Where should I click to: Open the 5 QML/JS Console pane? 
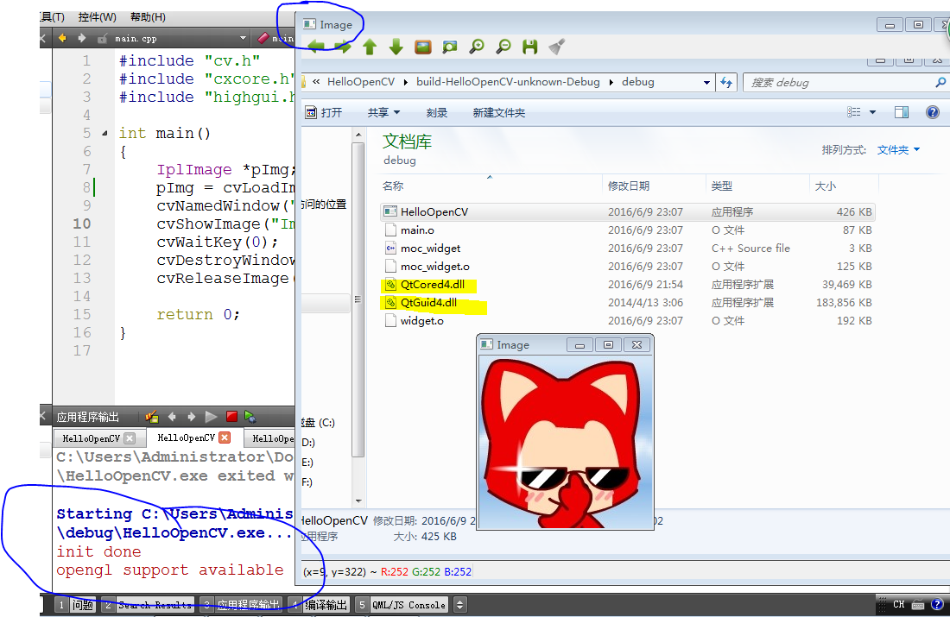pyautogui.click(x=402, y=604)
